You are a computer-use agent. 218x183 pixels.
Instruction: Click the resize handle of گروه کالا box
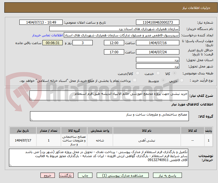coord(31,120)
